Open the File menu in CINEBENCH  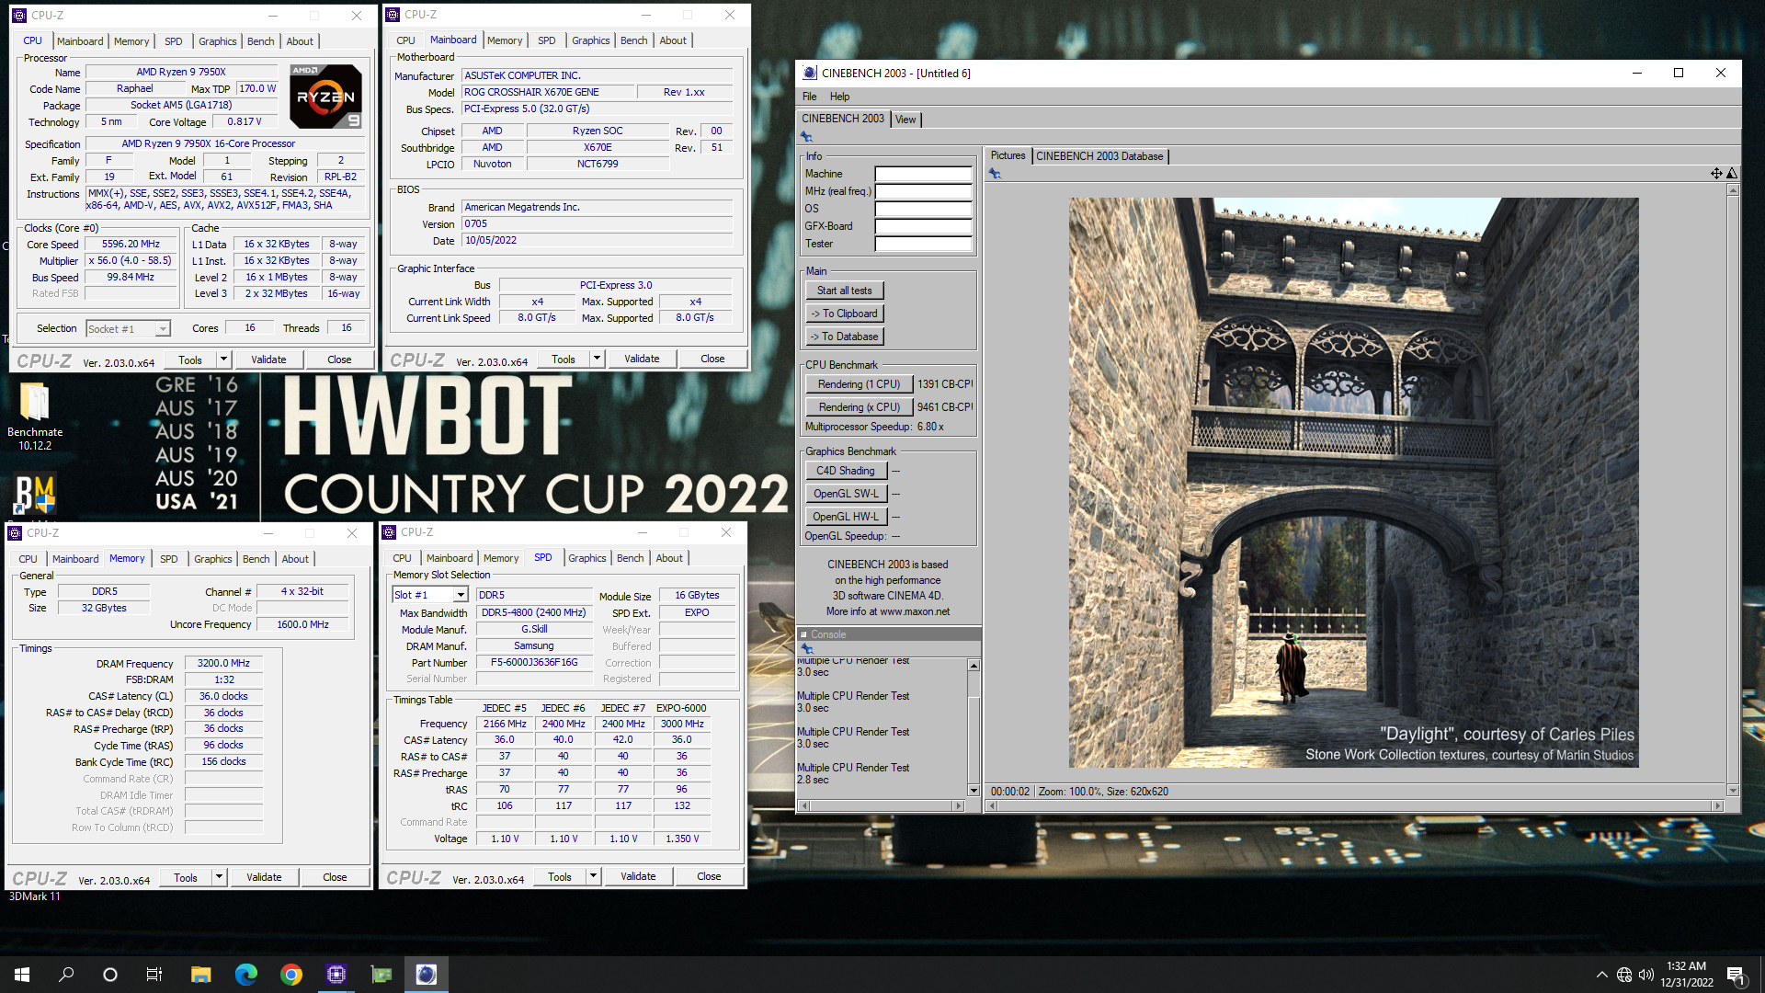tap(809, 97)
